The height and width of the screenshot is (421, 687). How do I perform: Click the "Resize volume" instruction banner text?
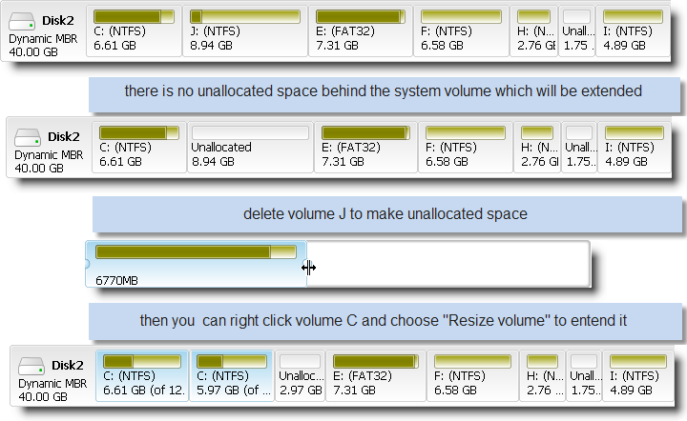point(385,320)
